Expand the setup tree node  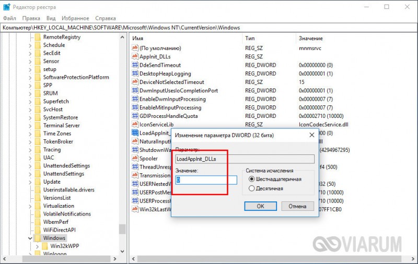click(x=30, y=70)
